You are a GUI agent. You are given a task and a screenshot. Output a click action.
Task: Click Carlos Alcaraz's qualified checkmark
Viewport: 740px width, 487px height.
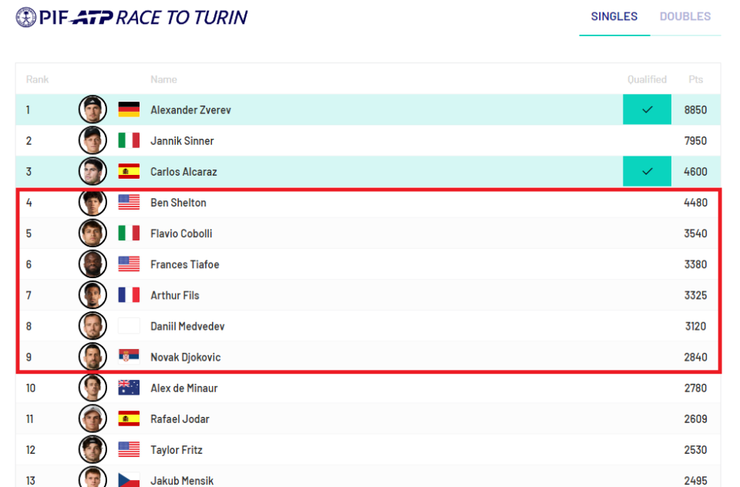point(647,171)
